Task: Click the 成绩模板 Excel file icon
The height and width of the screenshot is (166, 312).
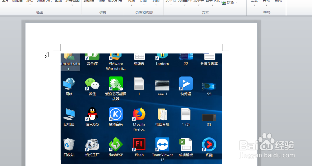Action: [186, 145]
